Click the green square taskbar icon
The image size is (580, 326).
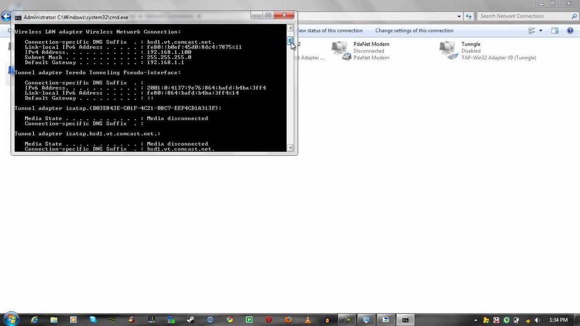click(x=249, y=320)
